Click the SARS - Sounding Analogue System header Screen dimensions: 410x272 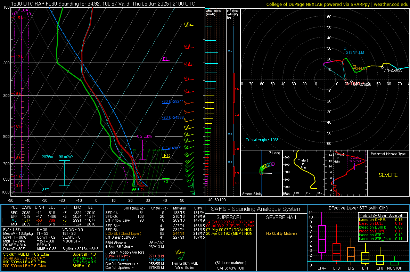click(256, 209)
